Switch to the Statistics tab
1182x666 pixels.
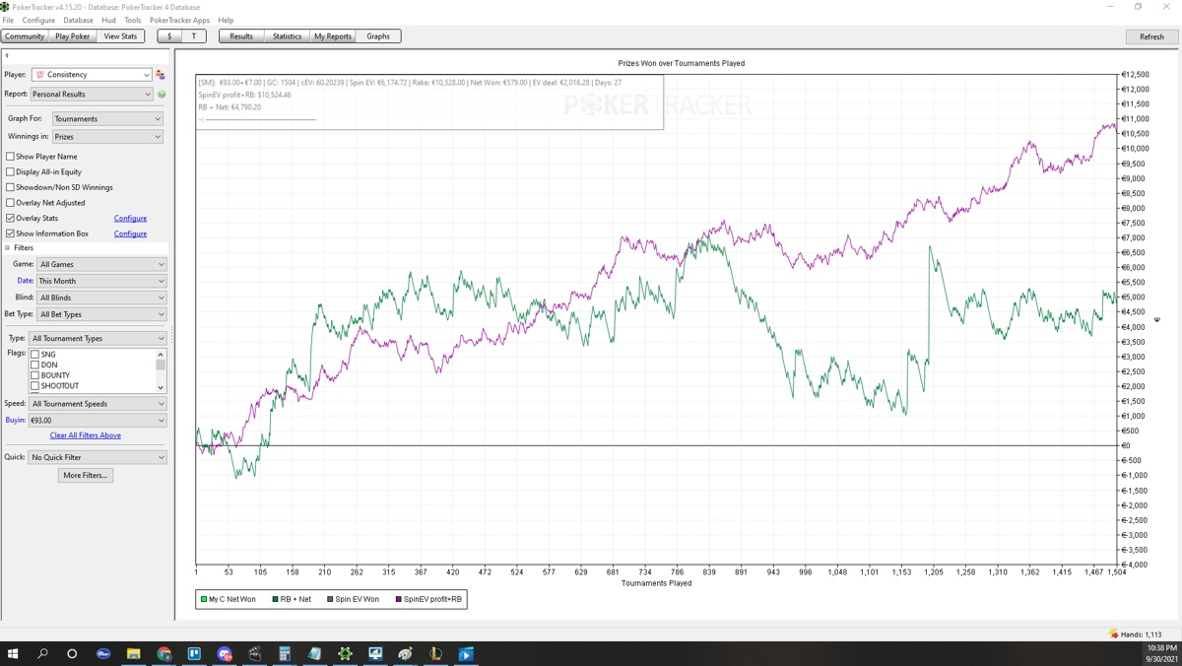click(287, 36)
